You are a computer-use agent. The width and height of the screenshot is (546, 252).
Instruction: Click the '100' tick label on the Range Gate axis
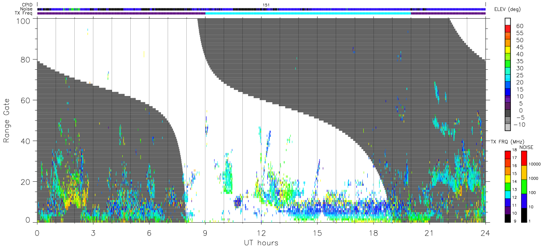tap(24, 21)
